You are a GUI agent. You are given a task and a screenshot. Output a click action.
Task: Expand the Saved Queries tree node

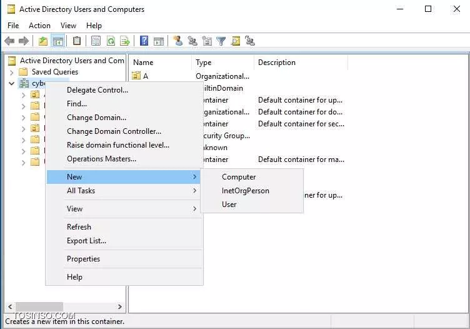[12, 73]
